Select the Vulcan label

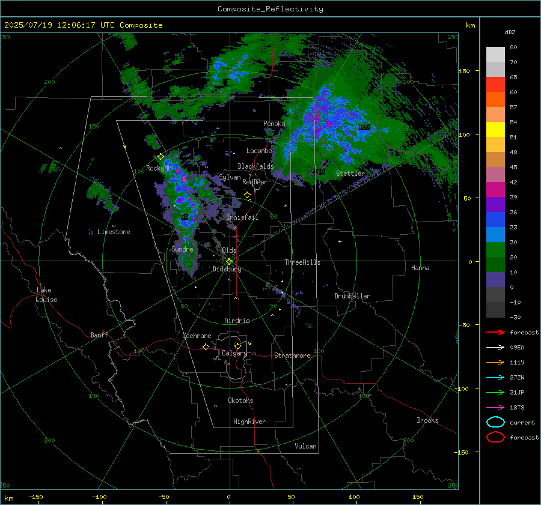coord(306,446)
